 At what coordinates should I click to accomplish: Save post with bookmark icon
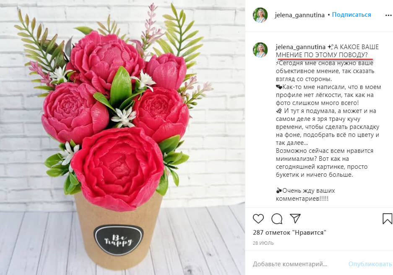387,219
